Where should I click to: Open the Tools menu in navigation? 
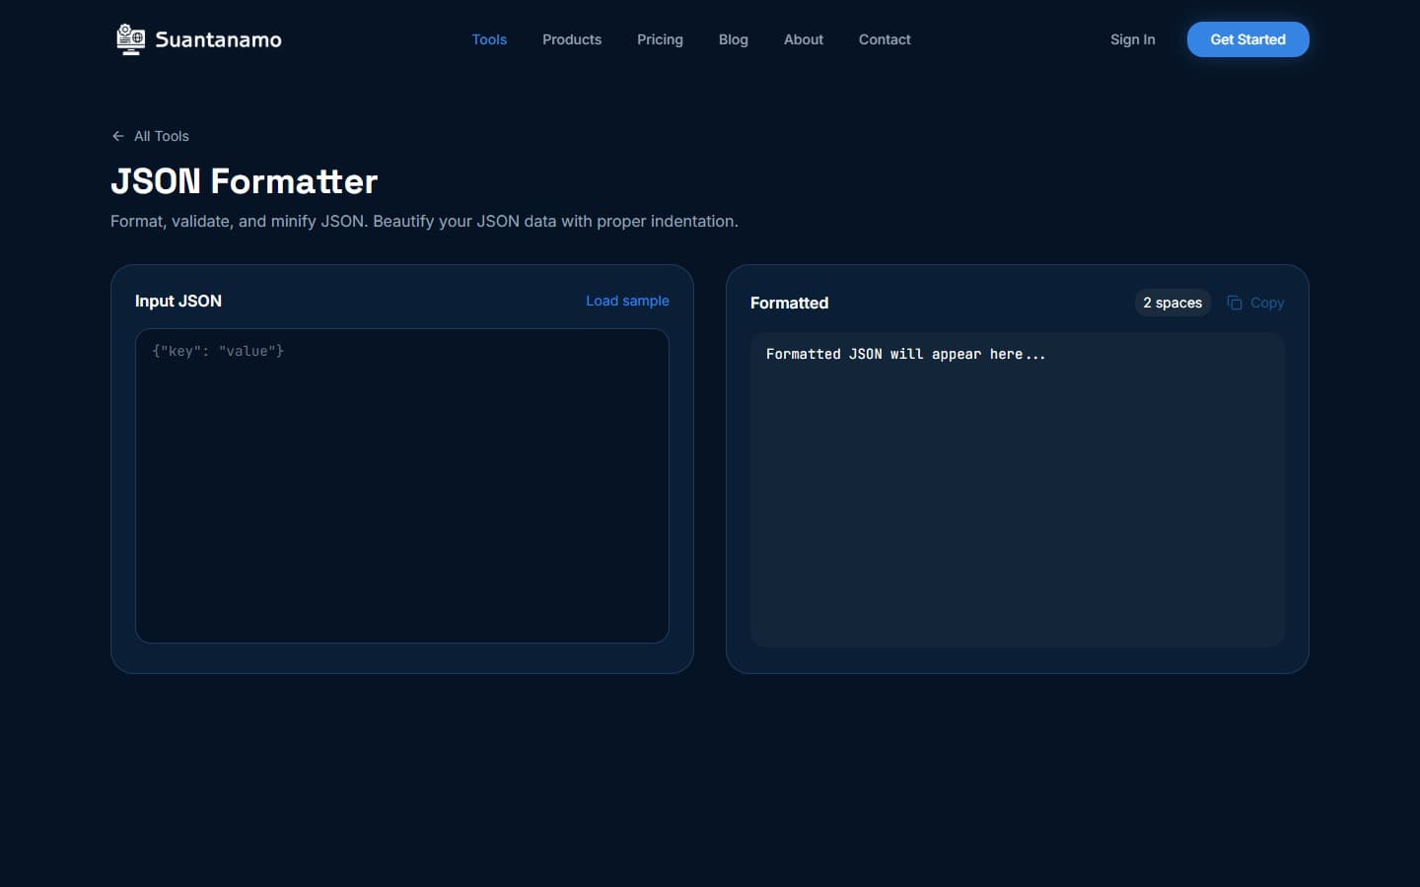(x=489, y=39)
